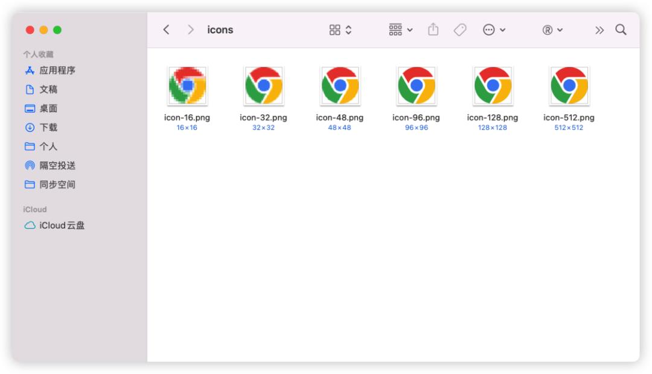Go forward with the right chevron
Image resolution: width=652 pixels, height=374 pixels.
[190, 30]
